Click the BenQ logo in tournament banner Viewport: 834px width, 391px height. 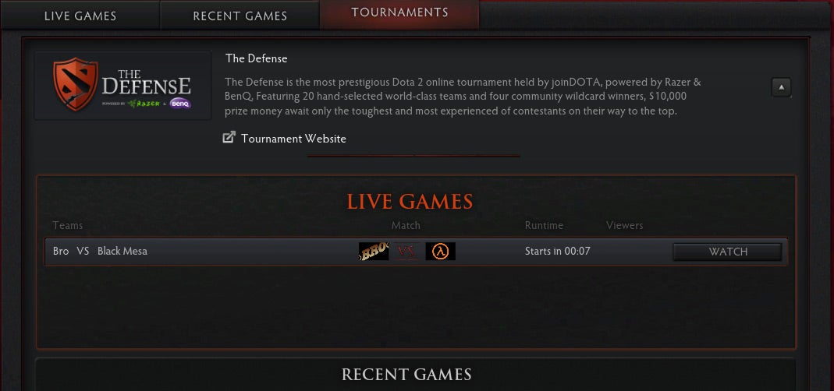click(x=180, y=103)
